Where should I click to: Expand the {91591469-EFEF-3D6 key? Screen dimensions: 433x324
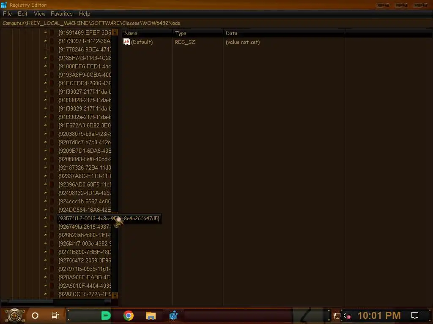[46, 32]
